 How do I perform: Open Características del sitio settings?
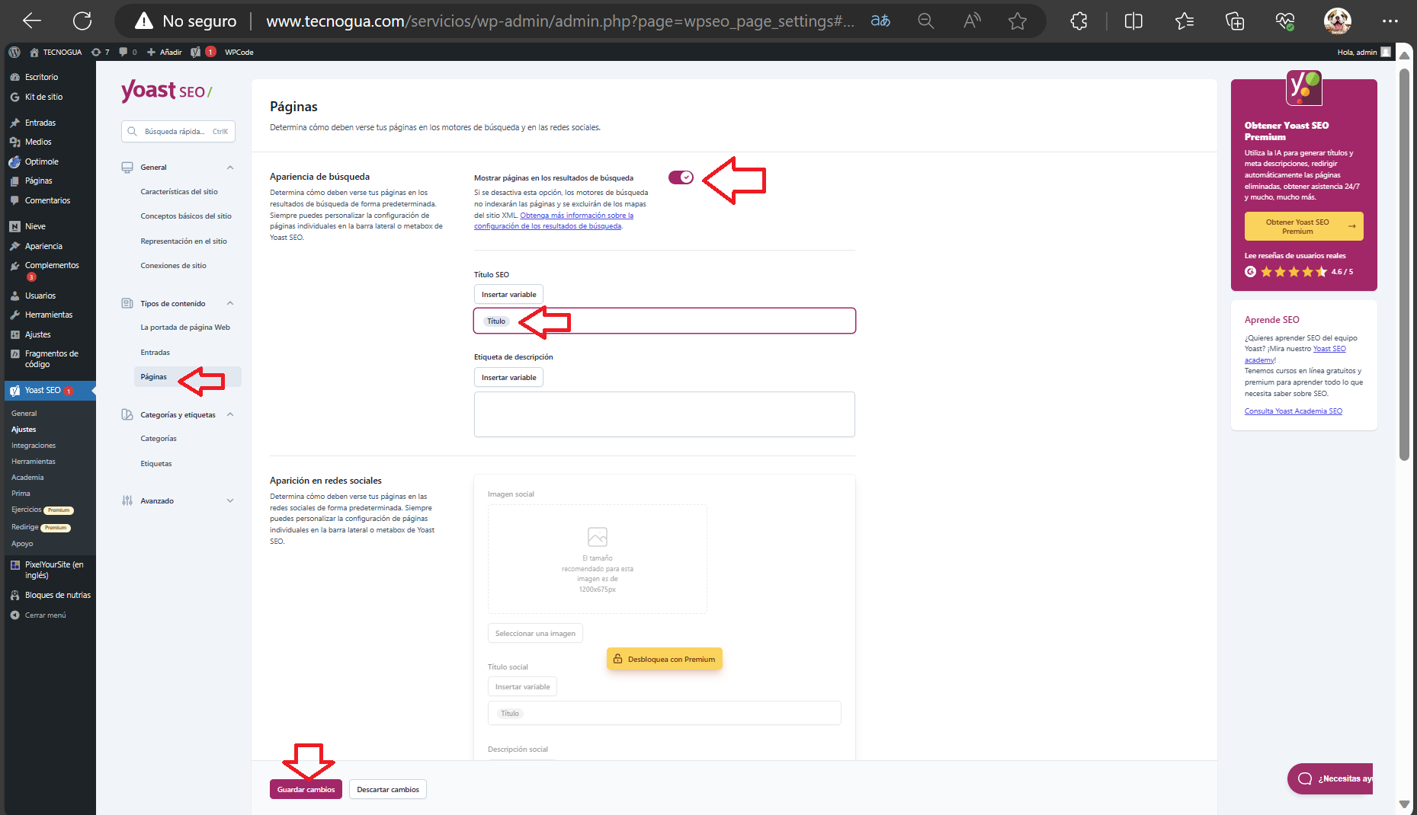(179, 192)
